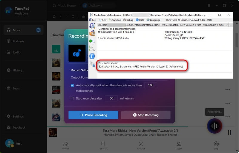The height and width of the screenshot is (153, 239).
Task: Click Pause Recording button
Action: coord(93,115)
